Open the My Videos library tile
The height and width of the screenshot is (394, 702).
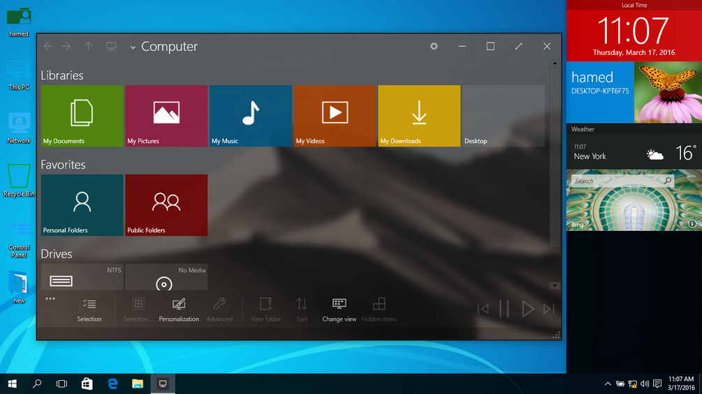pos(335,116)
